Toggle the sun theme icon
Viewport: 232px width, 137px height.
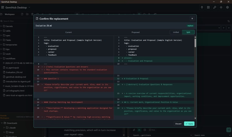(x=221, y=7)
